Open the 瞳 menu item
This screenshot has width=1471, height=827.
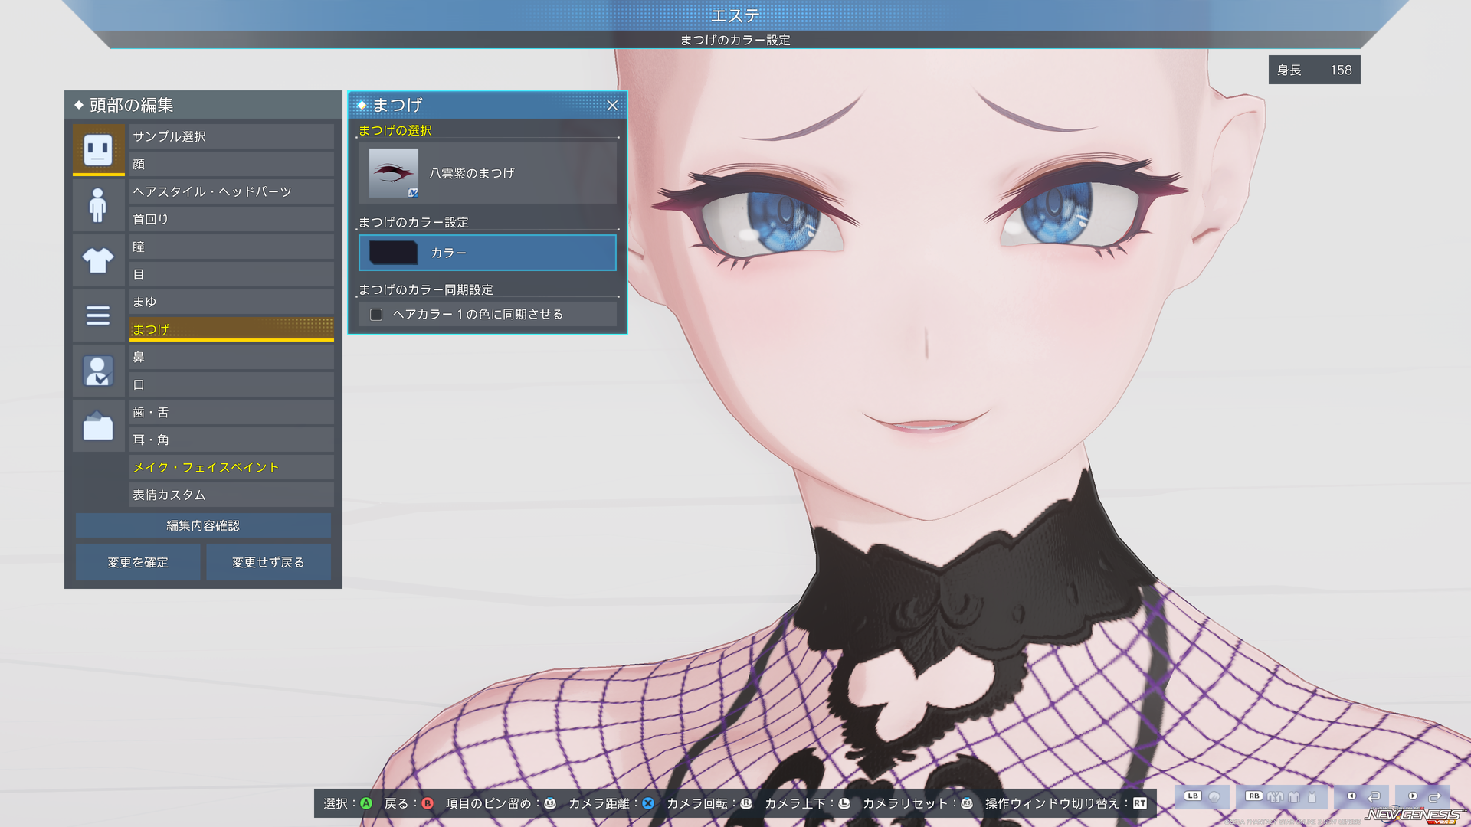[x=231, y=247]
